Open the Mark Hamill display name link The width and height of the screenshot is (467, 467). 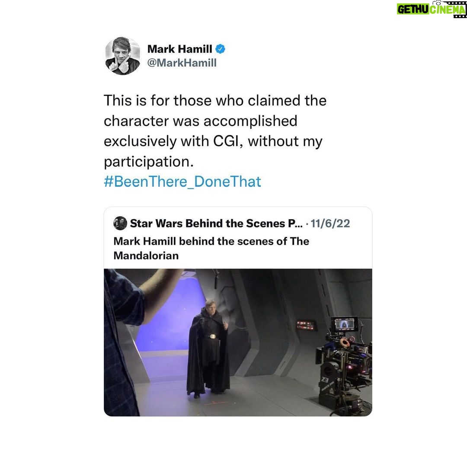coord(179,49)
